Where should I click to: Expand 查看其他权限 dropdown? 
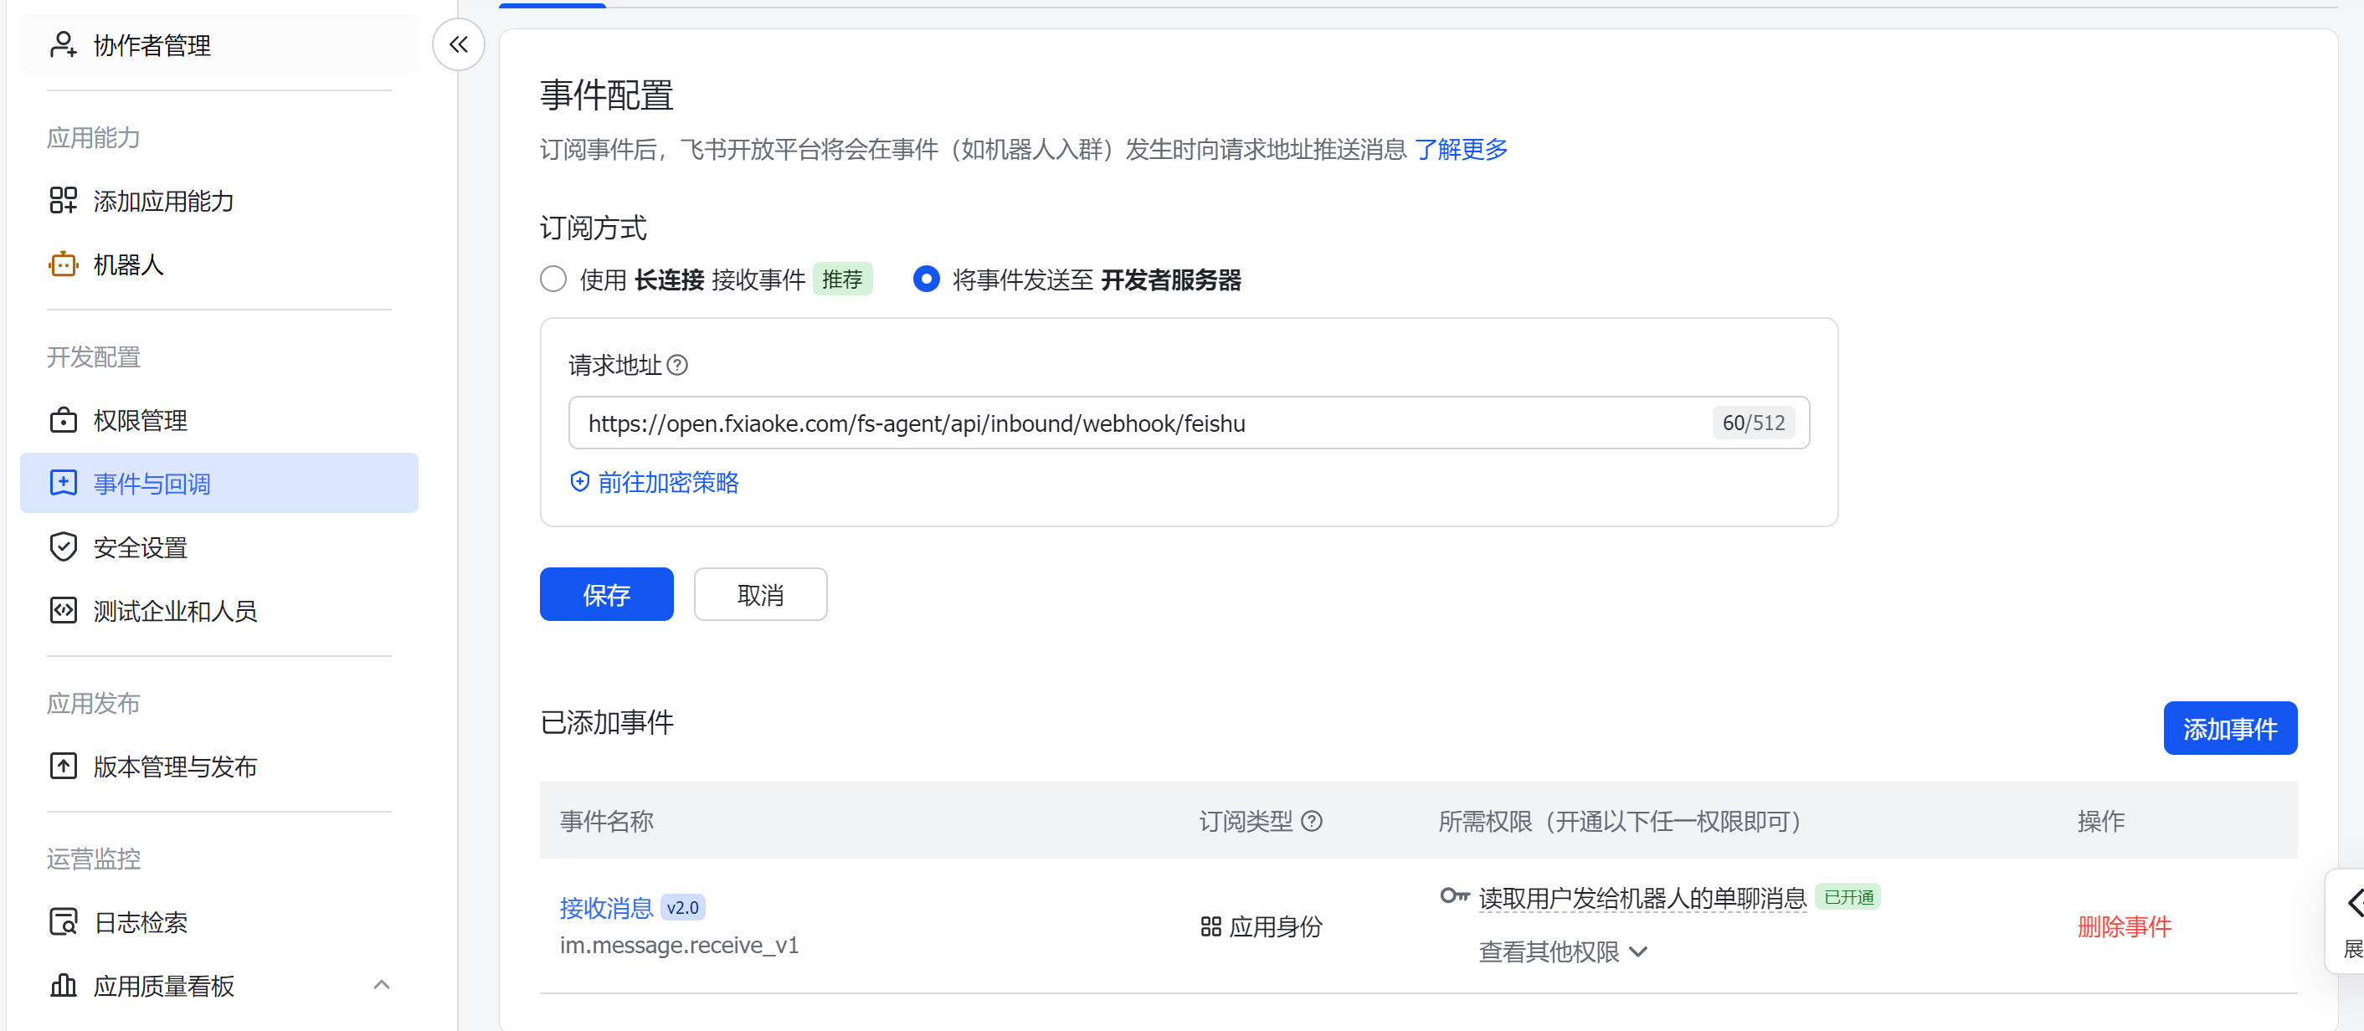point(1563,952)
